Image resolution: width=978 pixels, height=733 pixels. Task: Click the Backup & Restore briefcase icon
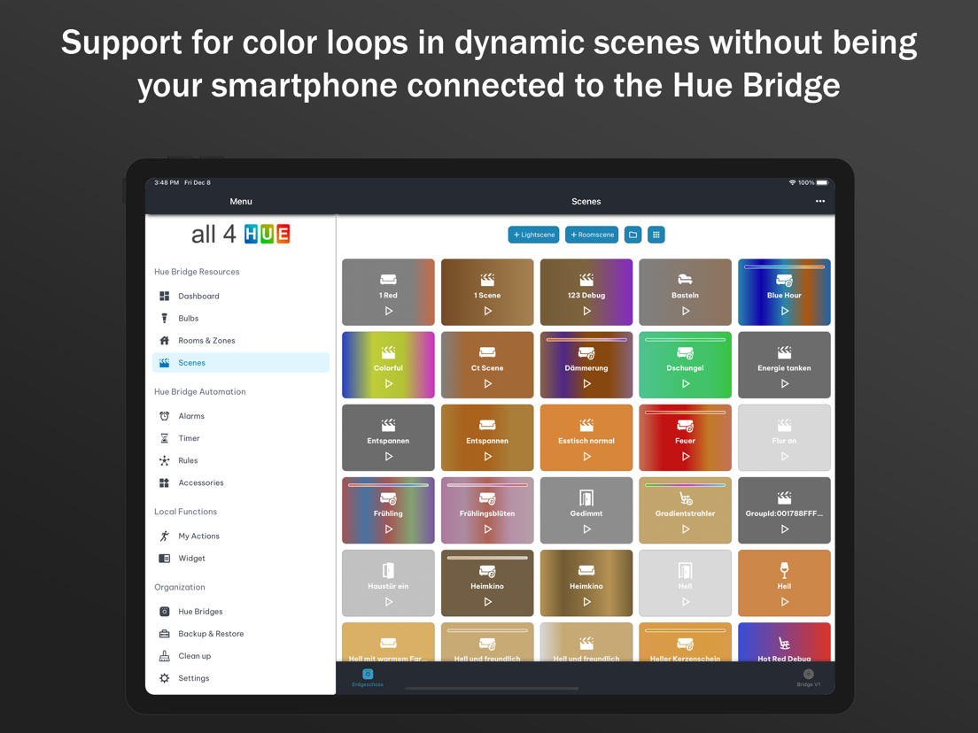pyautogui.click(x=164, y=634)
